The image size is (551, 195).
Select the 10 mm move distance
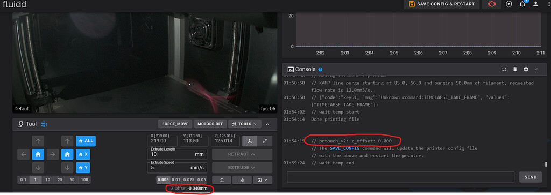[47, 179]
